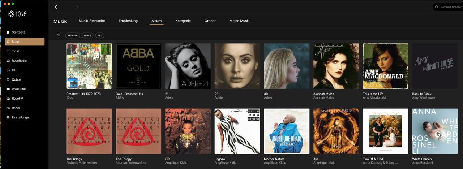Click the '10cc' artist name

(x=70, y=98)
